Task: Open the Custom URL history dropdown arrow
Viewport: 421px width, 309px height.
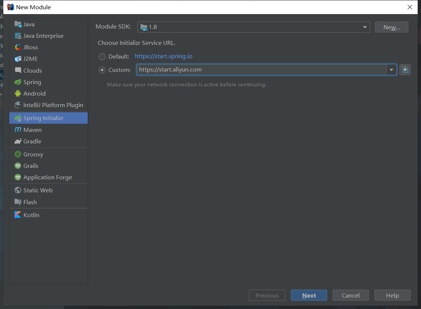Action: [391, 70]
